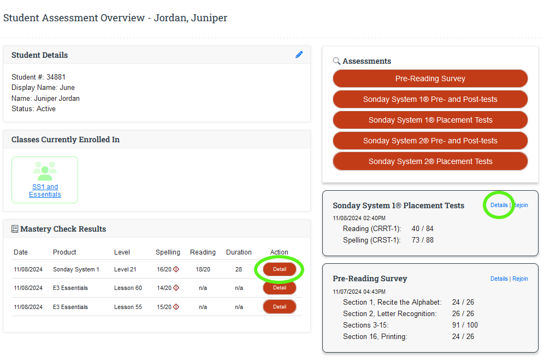Rejoin the Pre-Reading Survey result
Viewport: 544px width, 363px height.
(x=520, y=279)
